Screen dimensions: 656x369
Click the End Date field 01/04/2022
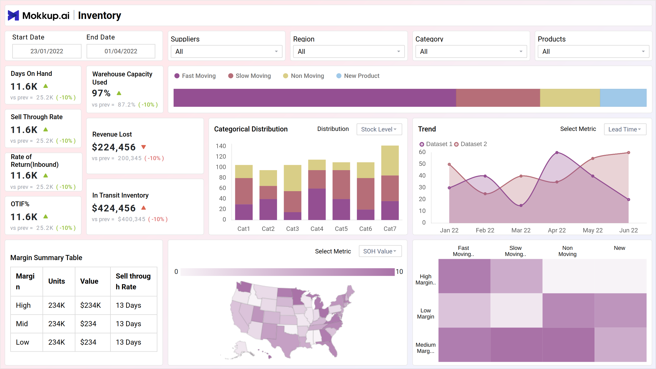[x=121, y=51]
